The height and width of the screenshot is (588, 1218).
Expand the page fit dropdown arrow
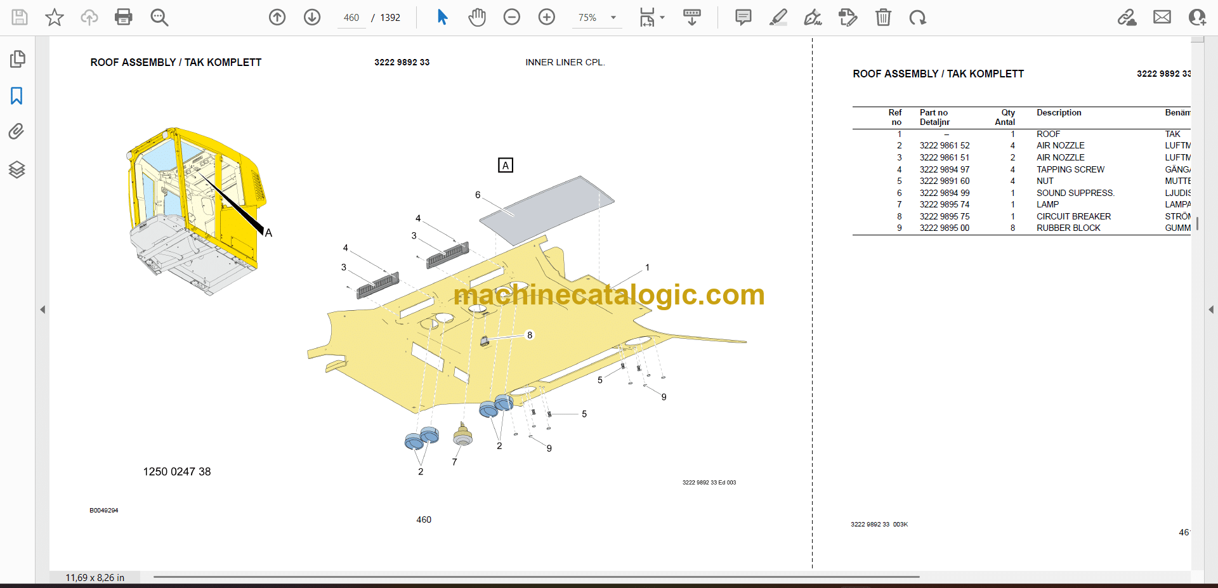[x=662, y=17]
